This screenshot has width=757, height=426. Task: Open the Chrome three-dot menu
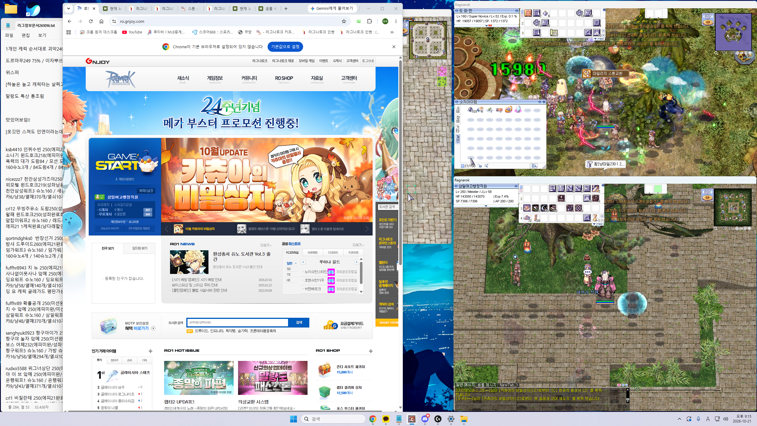[x=396, y=21]
